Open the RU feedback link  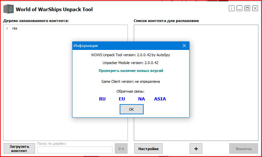pos(102,99)
